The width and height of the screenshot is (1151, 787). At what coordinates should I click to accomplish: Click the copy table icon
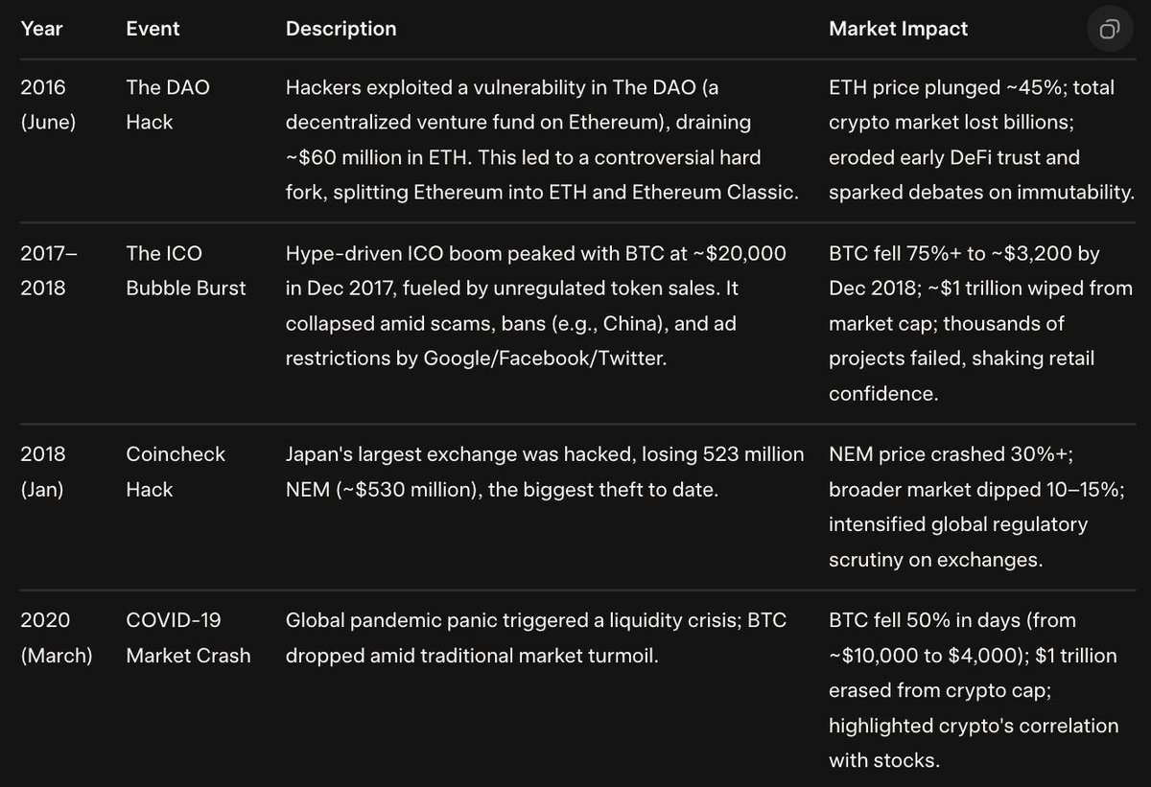pos(1109,29)
